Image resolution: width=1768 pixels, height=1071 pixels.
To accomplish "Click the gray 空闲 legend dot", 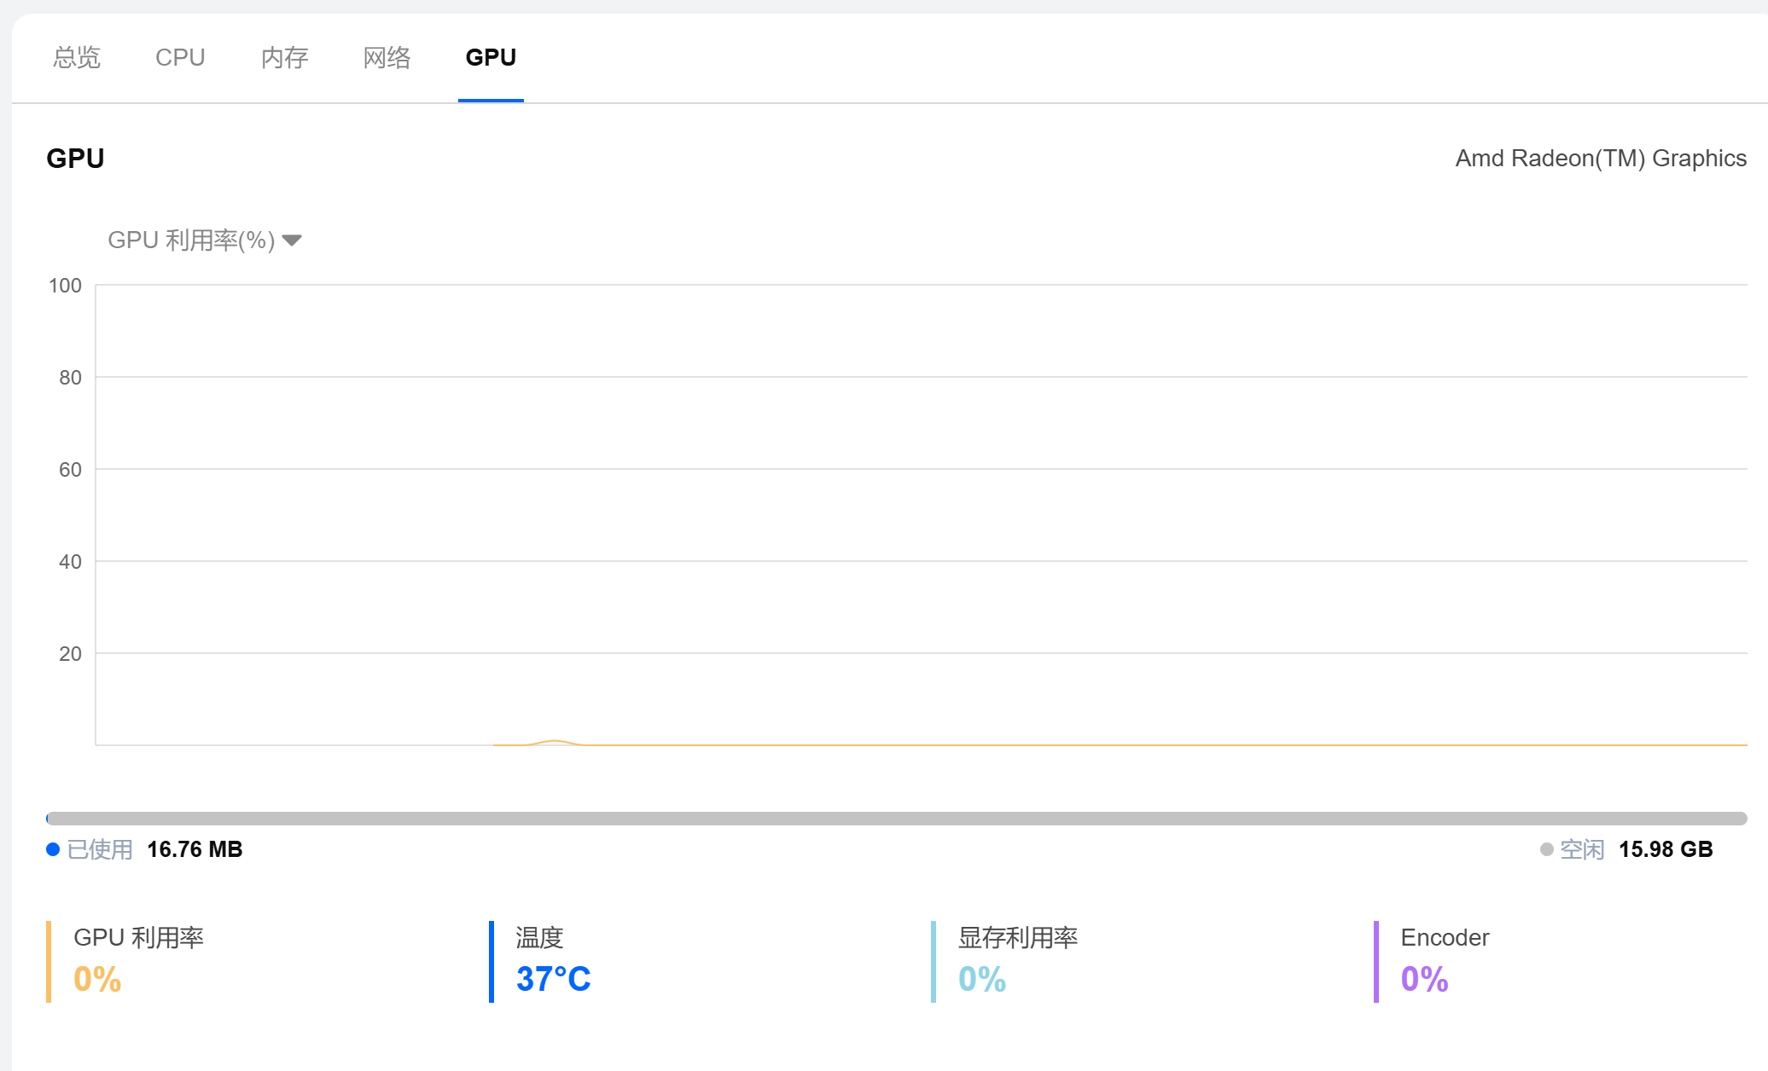I will (1546, 849).
